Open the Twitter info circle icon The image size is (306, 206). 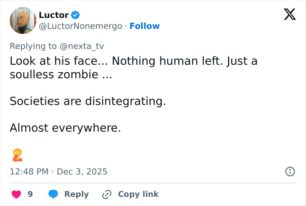point(289,171)
